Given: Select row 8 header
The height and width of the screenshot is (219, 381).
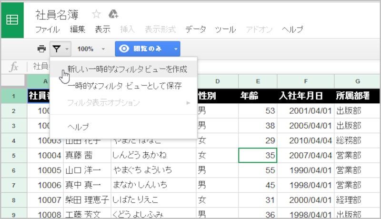Looking at the screenshot, I should point(14,200).
